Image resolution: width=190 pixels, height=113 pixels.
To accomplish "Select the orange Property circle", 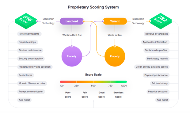I will click(x=115, y=56).
